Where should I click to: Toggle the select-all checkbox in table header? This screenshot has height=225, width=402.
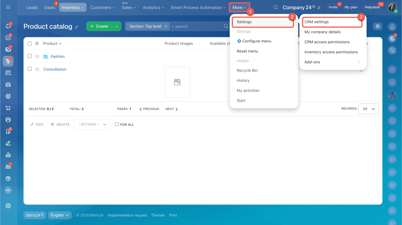(x=30, y=44)
